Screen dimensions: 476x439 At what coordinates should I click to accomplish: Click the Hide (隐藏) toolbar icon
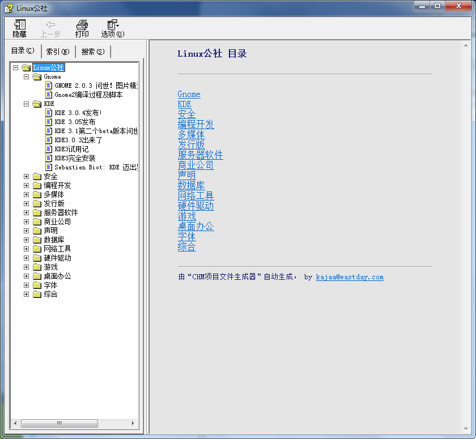20,25
